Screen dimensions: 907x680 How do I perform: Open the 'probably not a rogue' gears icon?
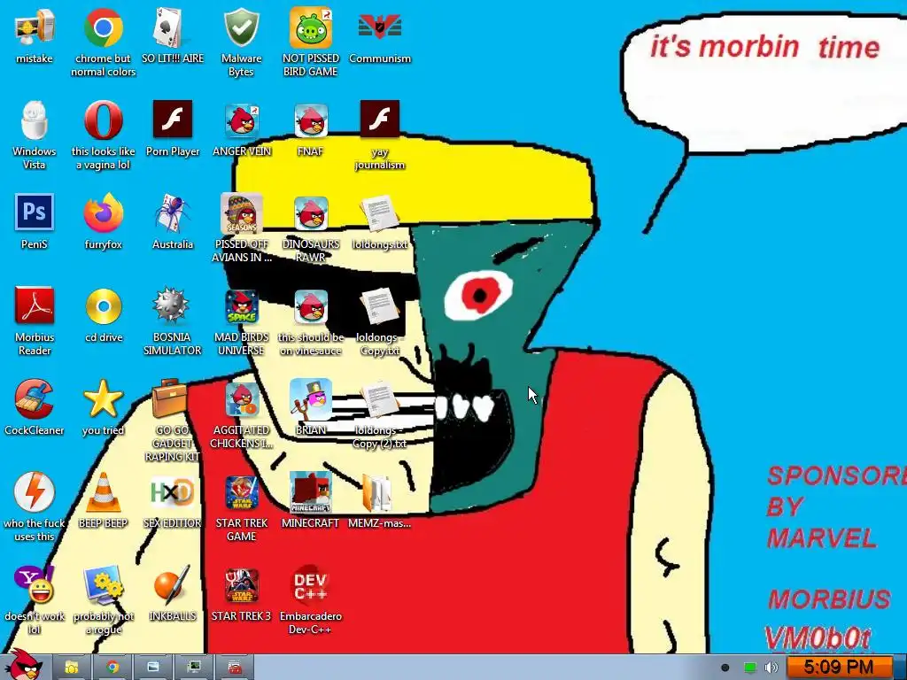[103, 585]
